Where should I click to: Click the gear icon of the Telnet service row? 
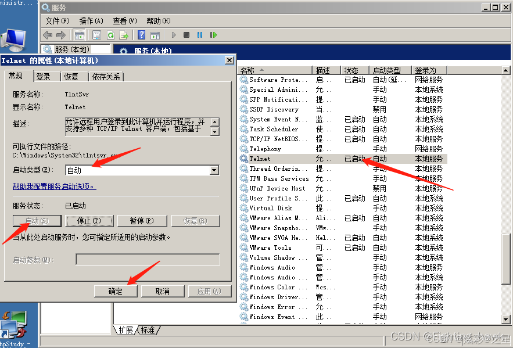244,159
